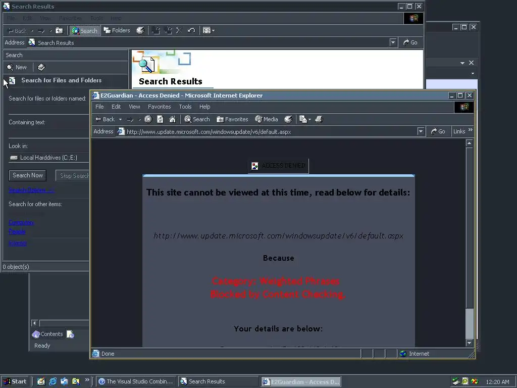
Task: Click the Home icon in Internet Explorer
Action: [x=173, y=119]
